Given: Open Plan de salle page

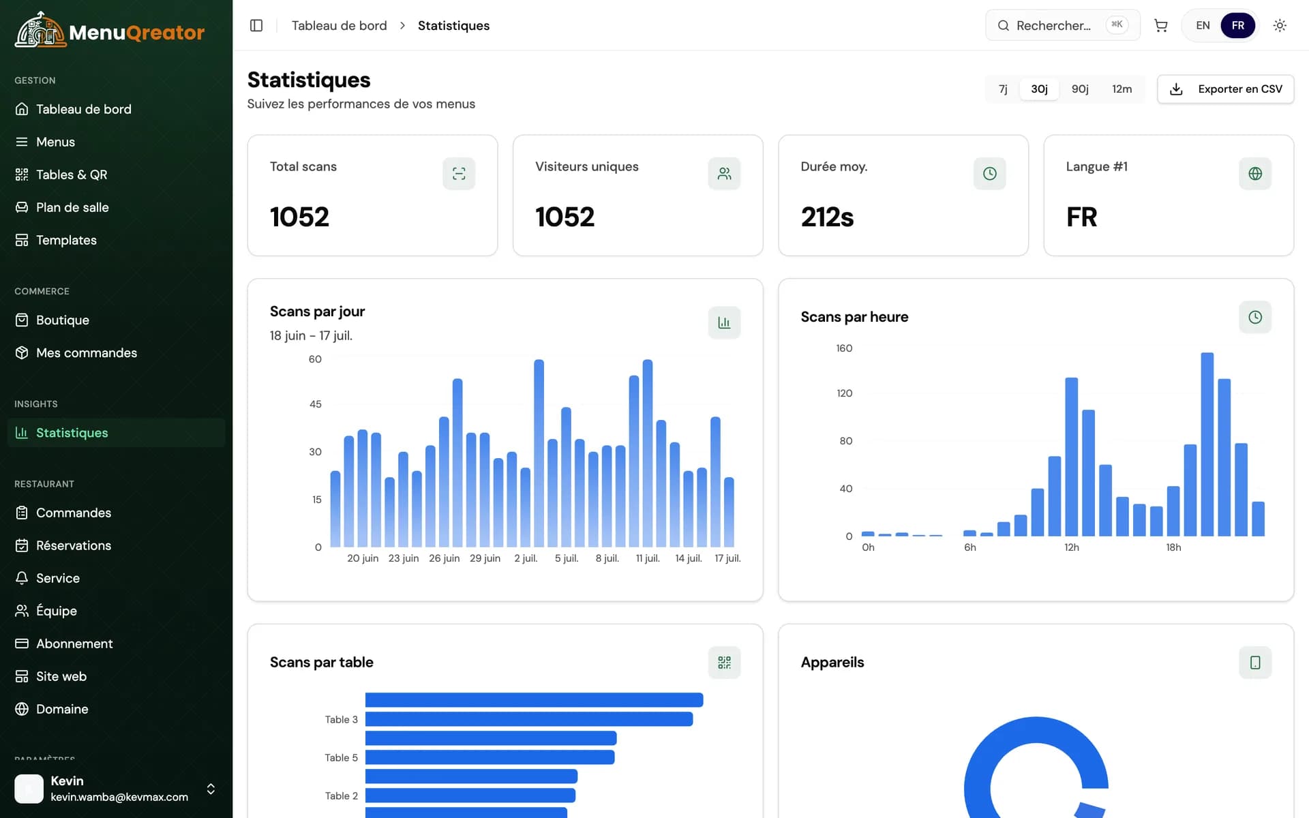Looking at the screenshot, I should pos(116,207).
